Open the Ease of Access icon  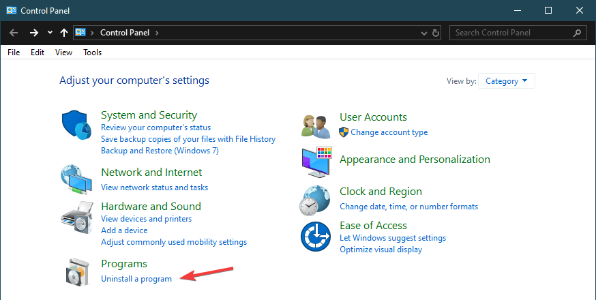coord(316,237)
